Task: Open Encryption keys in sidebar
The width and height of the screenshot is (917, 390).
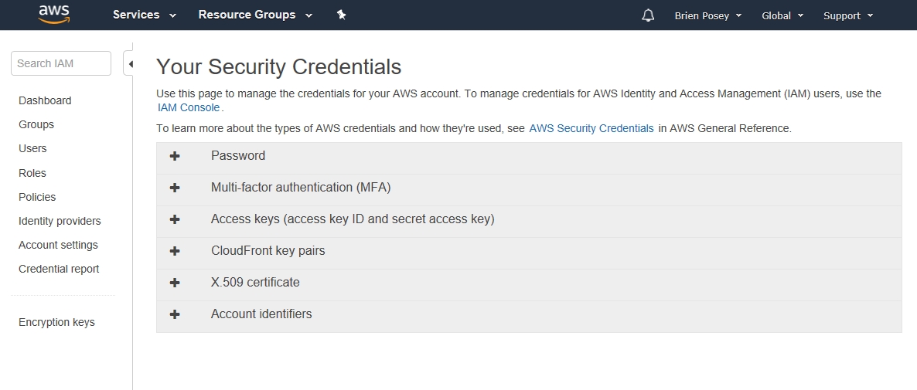Action: click(56, 322)
